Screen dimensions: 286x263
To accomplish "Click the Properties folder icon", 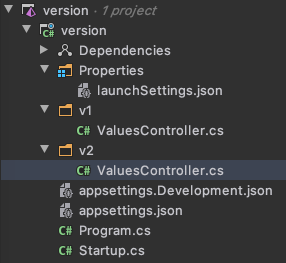I will click(65, 70).
